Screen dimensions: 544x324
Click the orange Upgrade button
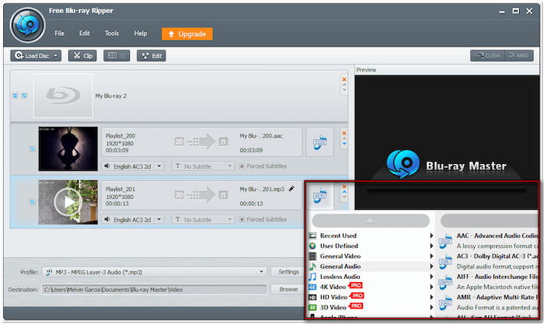tap(187, 34)
